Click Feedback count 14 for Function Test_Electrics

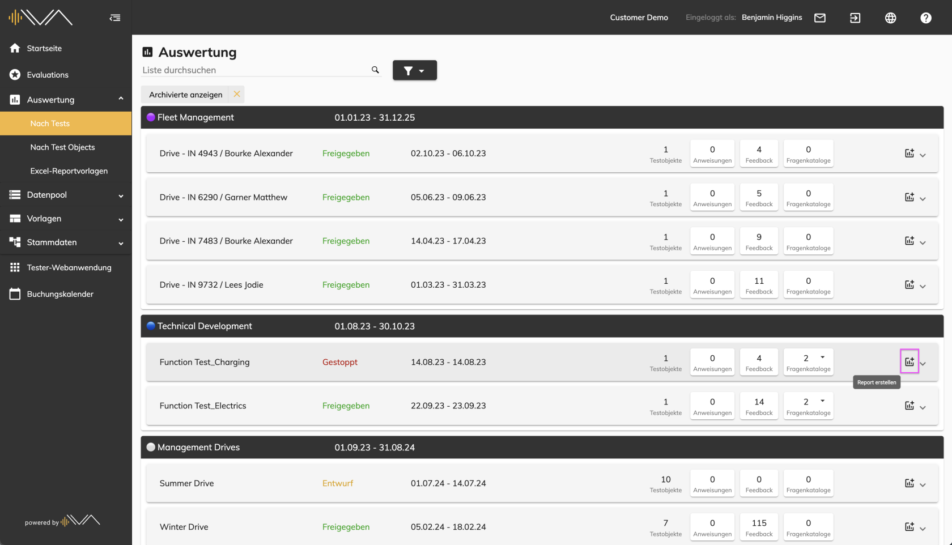click(759, 406)
